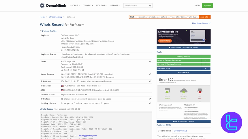Expand Reverse IP Address Lookup dropdown arrow
Screen dimensions: 248x139
(206, 64)
